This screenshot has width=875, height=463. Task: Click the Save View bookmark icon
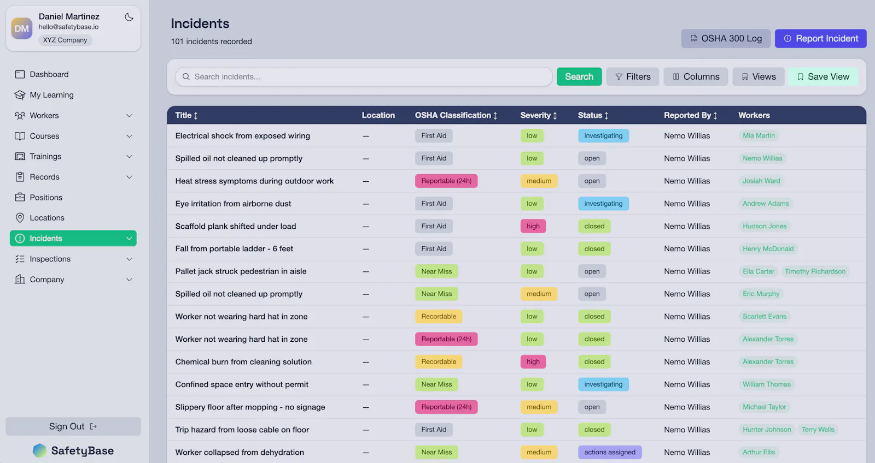[801, 77]
